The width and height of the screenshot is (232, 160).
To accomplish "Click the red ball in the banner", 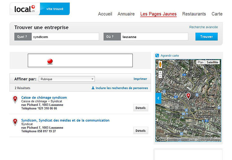I will coord(50,61).
